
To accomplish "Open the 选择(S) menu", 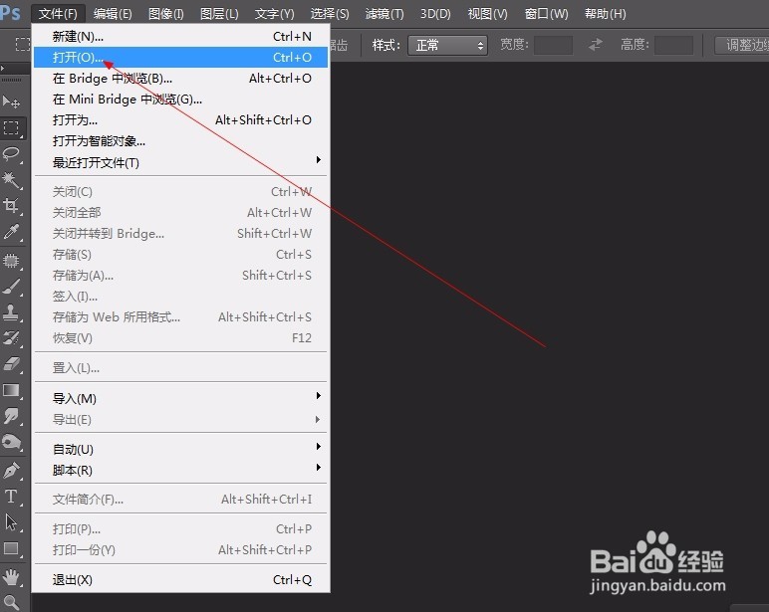I will (x=330, y=14).
